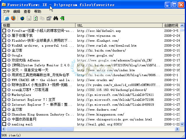Select the rarlab.com download URL cell
186x139 pixels.
(x=107, y=45)
